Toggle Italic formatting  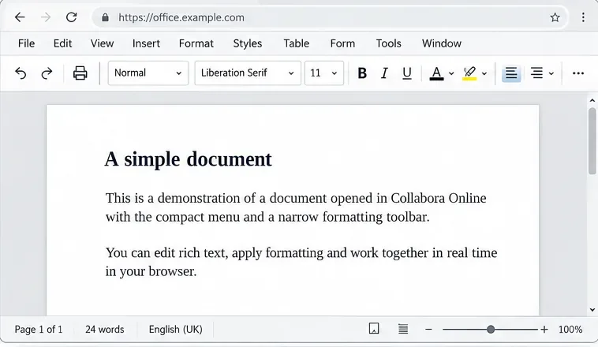tap(384, 73)
